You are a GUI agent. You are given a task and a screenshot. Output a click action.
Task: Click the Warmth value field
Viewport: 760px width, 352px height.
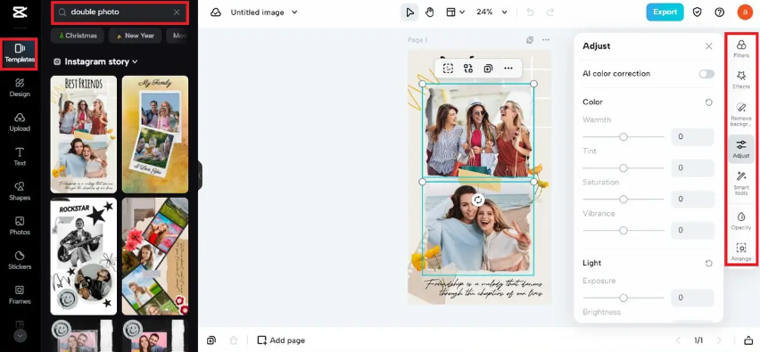pos(692,137)
